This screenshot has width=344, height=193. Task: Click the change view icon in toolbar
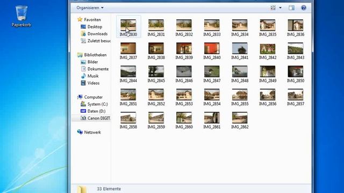[273, 8]
